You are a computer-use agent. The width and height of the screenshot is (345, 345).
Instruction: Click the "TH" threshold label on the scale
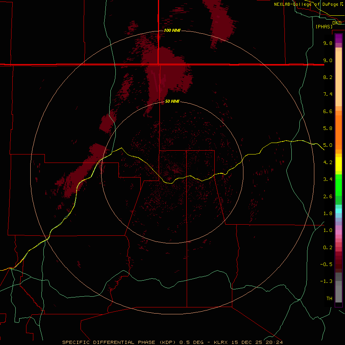pos(329,299)
